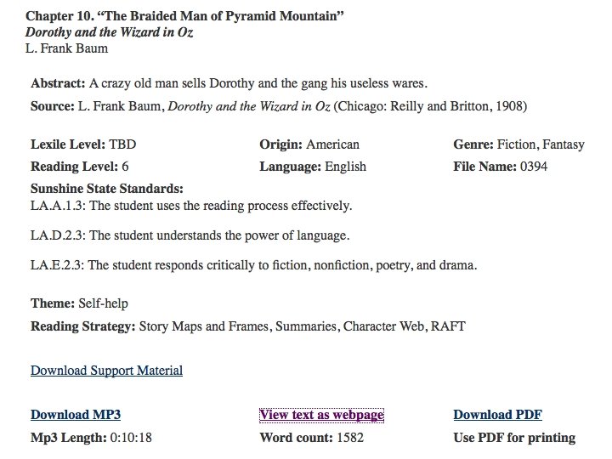Click the LA.E.2.3 standard line
This screenshot has height=459, width=612.
pos(253,265)
